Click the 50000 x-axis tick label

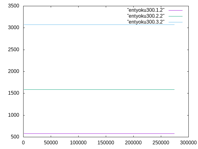coord(51,143)
